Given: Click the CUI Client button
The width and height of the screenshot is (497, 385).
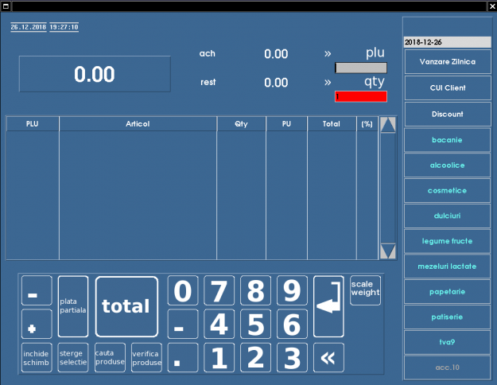Looking at the screenshot, I should pyautogui.click(x=447, y=87).
